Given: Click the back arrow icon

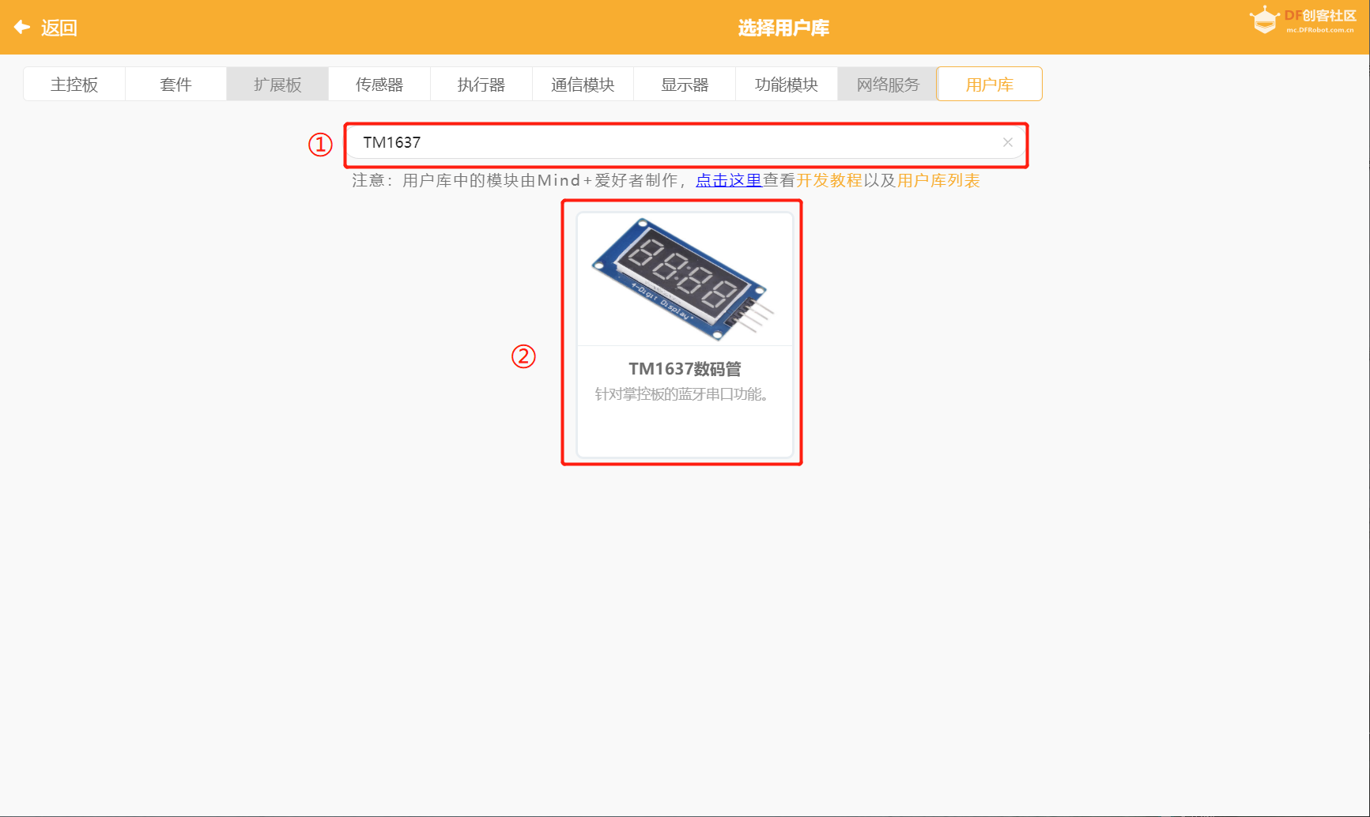Looking at the screenshot, I should click(x=22, y=28).
